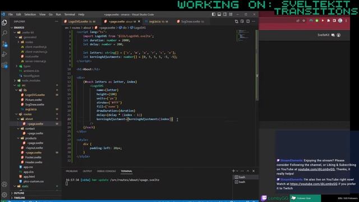Open the Search view in activity bar
359x202 pixels.
click(4, 33)
